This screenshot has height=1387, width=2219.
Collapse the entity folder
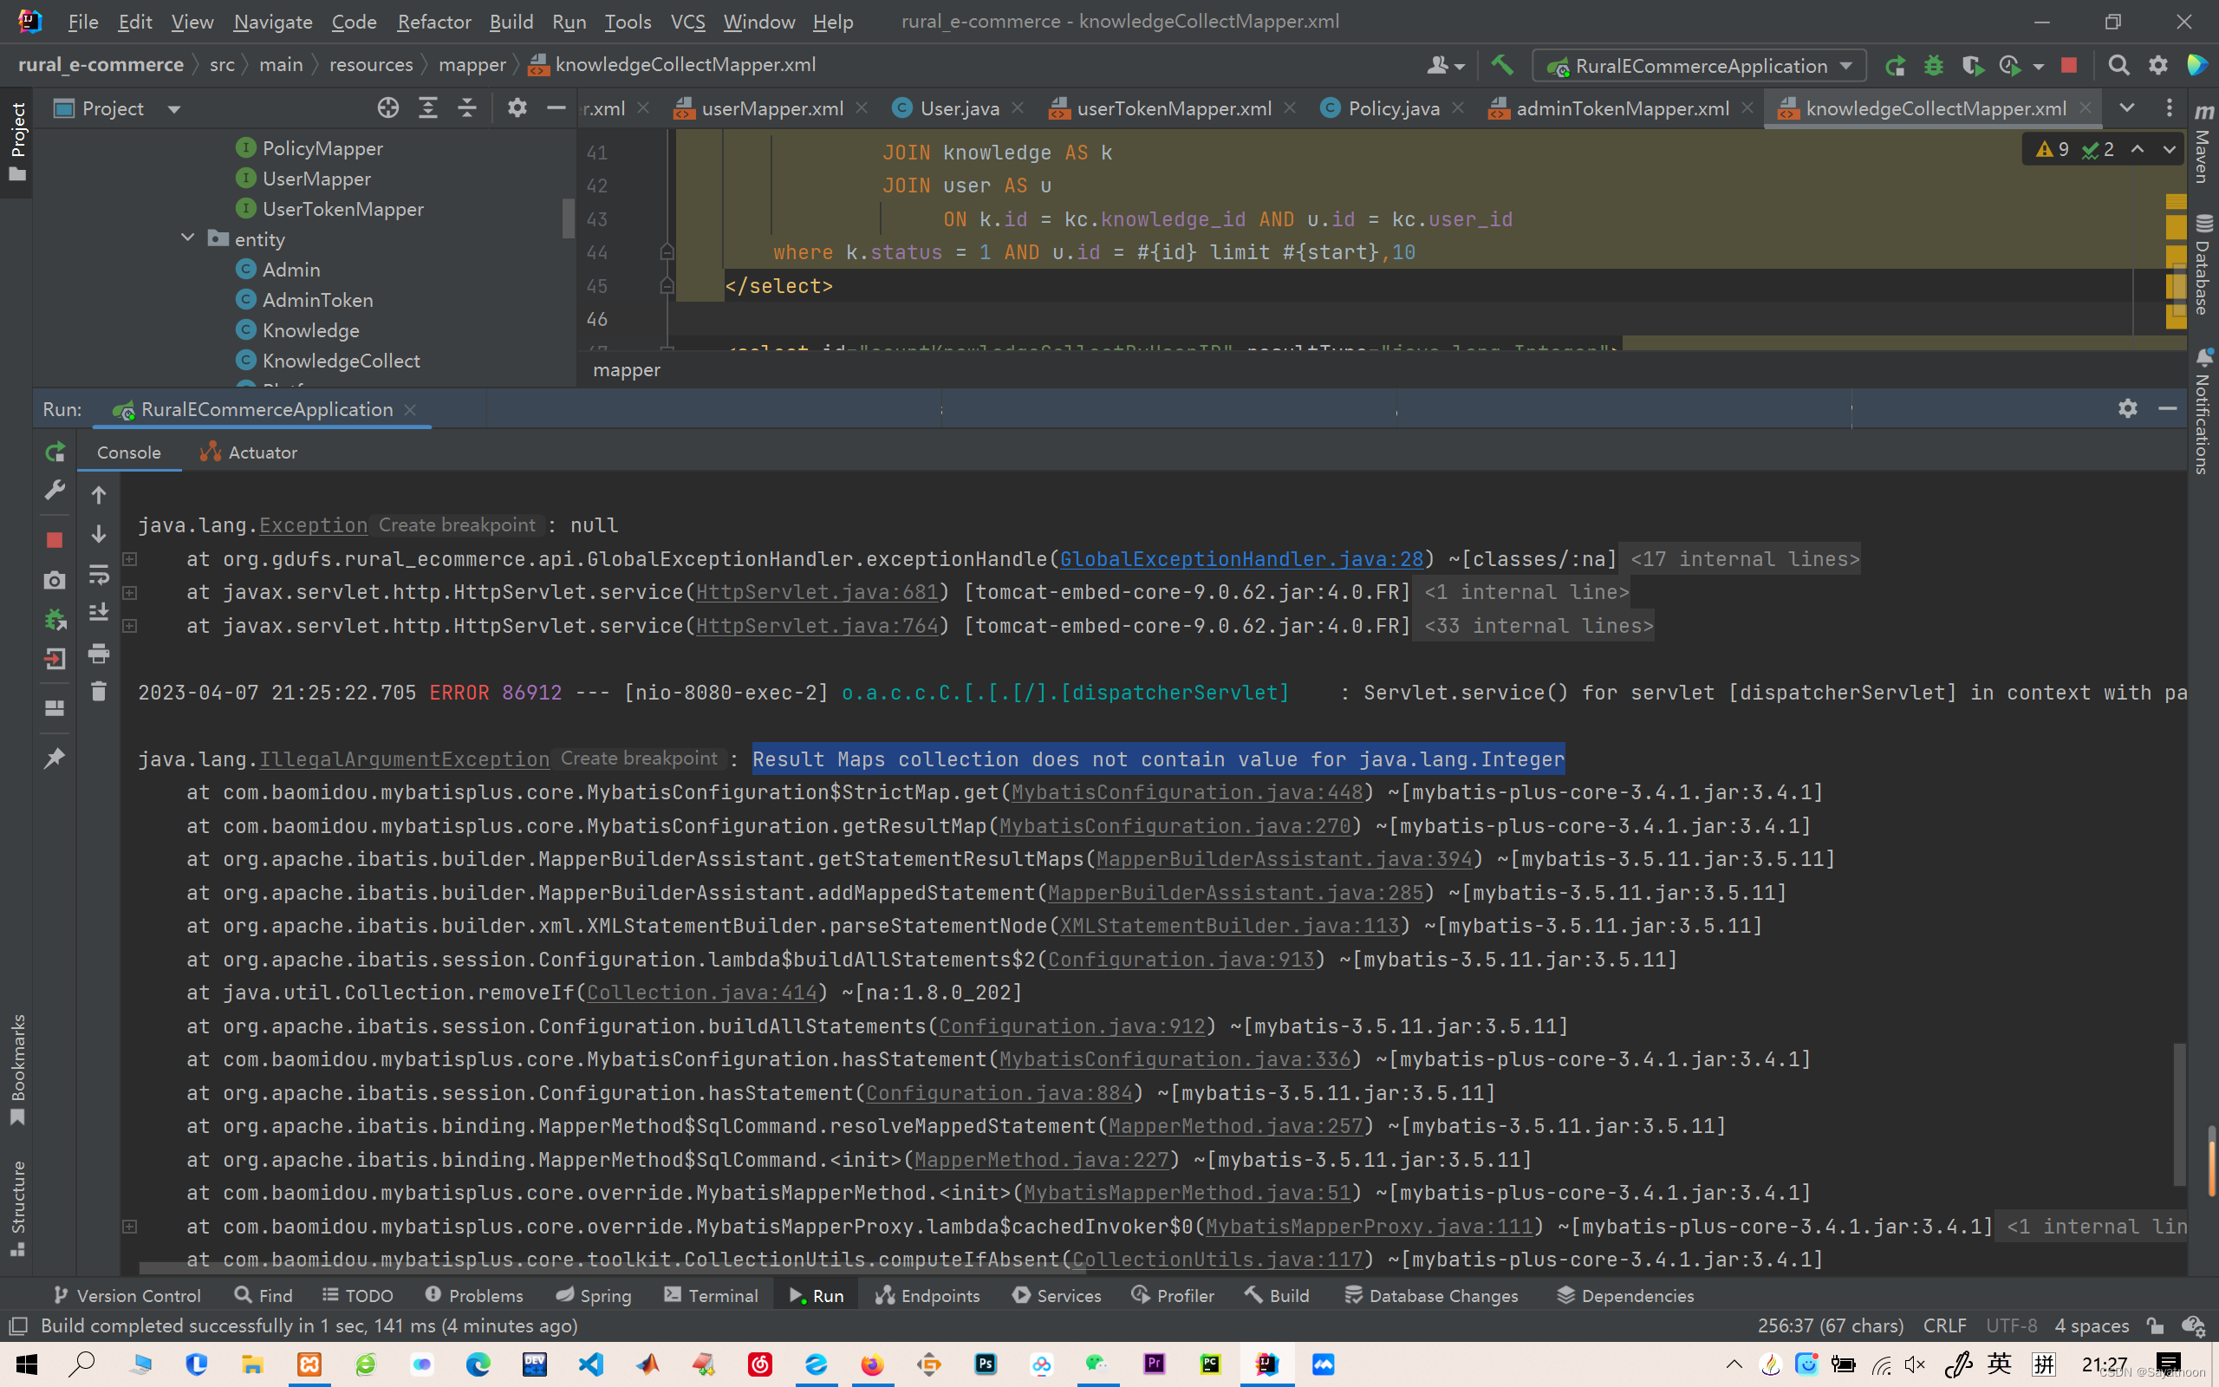[x=188, y=238]
